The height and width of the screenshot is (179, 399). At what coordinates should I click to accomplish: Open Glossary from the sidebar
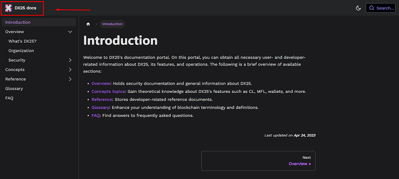14,89
